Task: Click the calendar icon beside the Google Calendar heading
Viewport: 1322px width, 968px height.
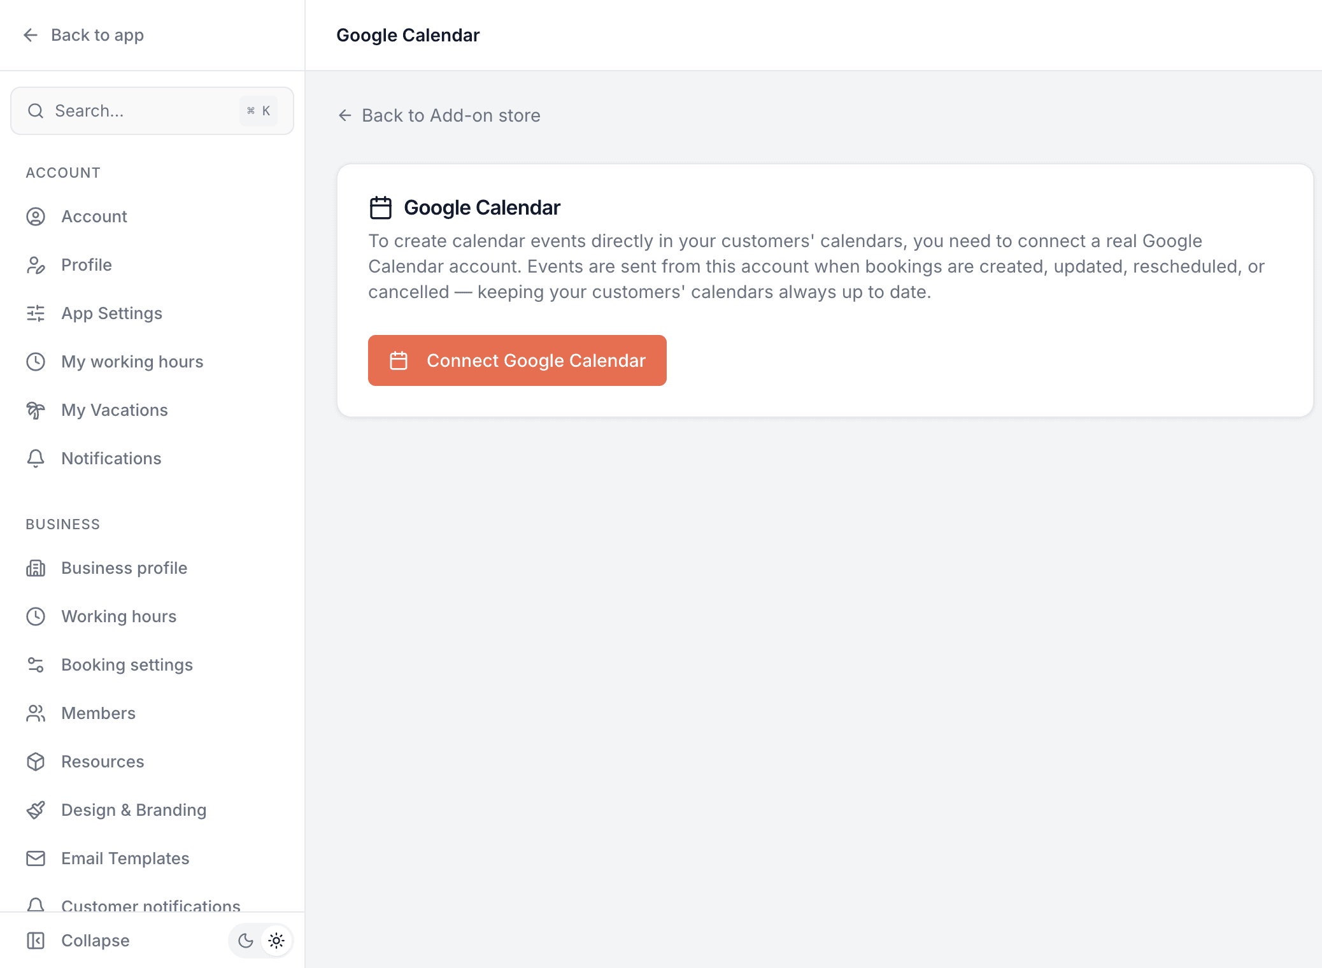Action: point(381,208)
